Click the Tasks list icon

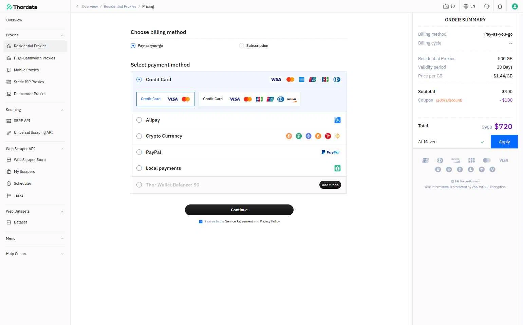point(9,196)
